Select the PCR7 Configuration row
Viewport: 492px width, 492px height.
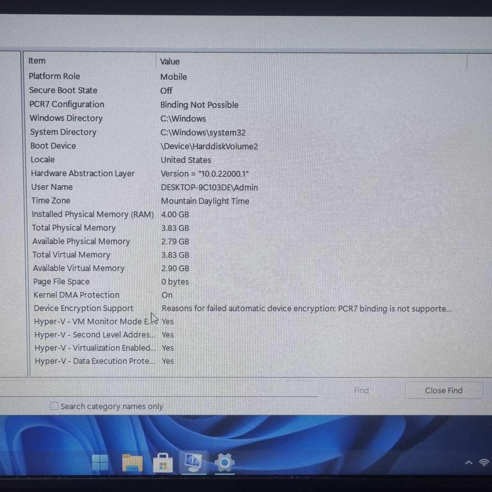(x=66, y=104)
